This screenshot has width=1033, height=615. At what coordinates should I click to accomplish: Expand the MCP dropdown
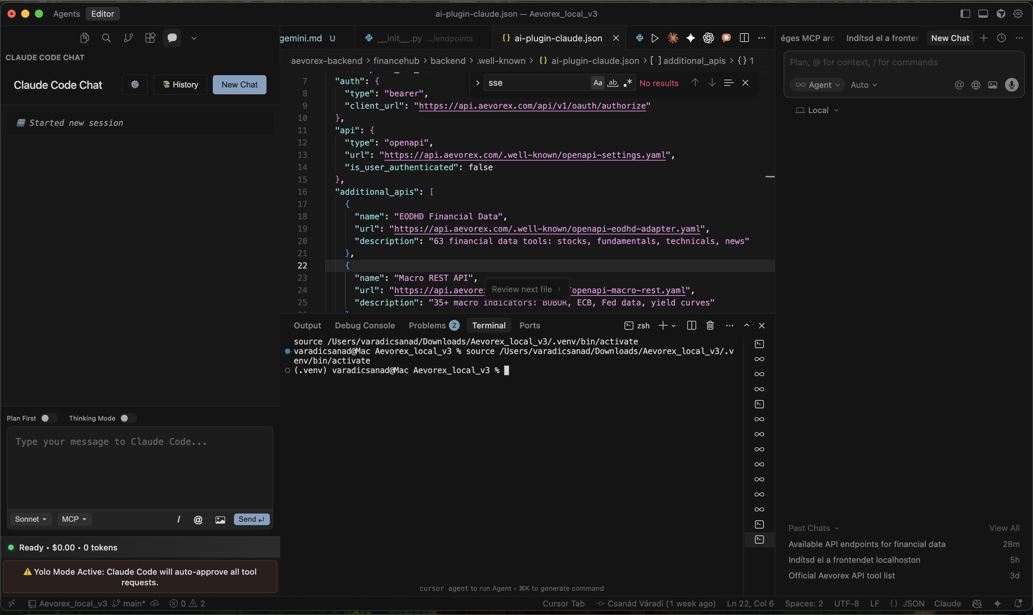[x=74, y=519]
